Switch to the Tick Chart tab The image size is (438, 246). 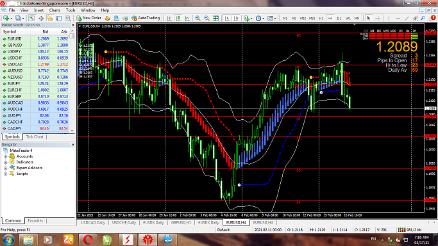click(35, 136)
